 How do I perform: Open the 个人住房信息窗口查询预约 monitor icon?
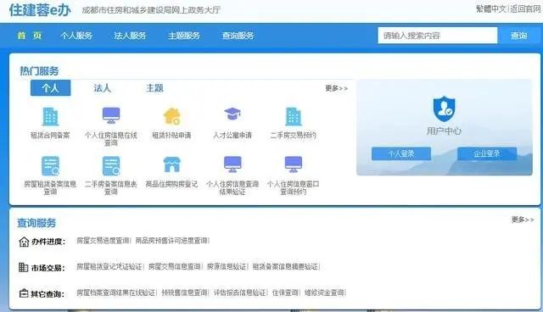[294, 164]
